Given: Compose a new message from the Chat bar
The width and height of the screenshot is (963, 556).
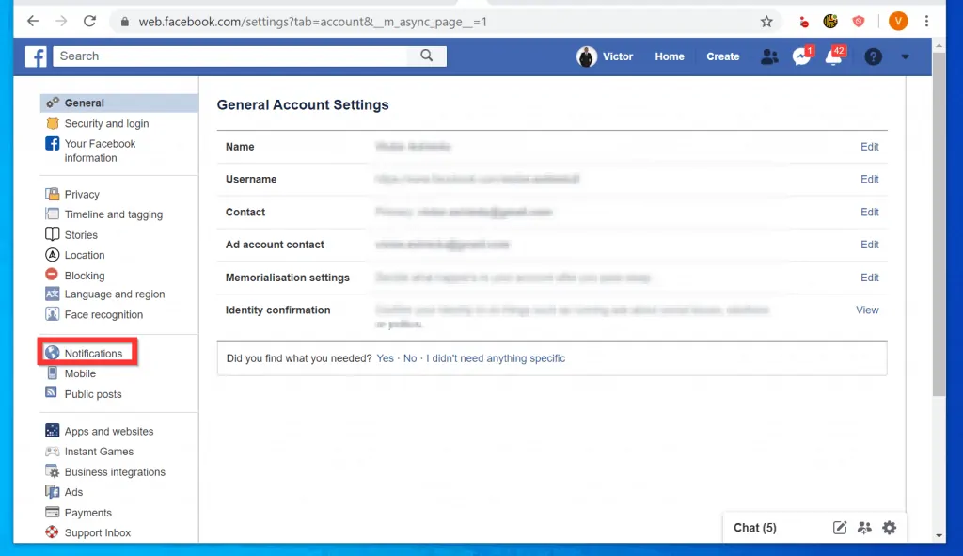Looking at the screenshot, I should point(839,528).
